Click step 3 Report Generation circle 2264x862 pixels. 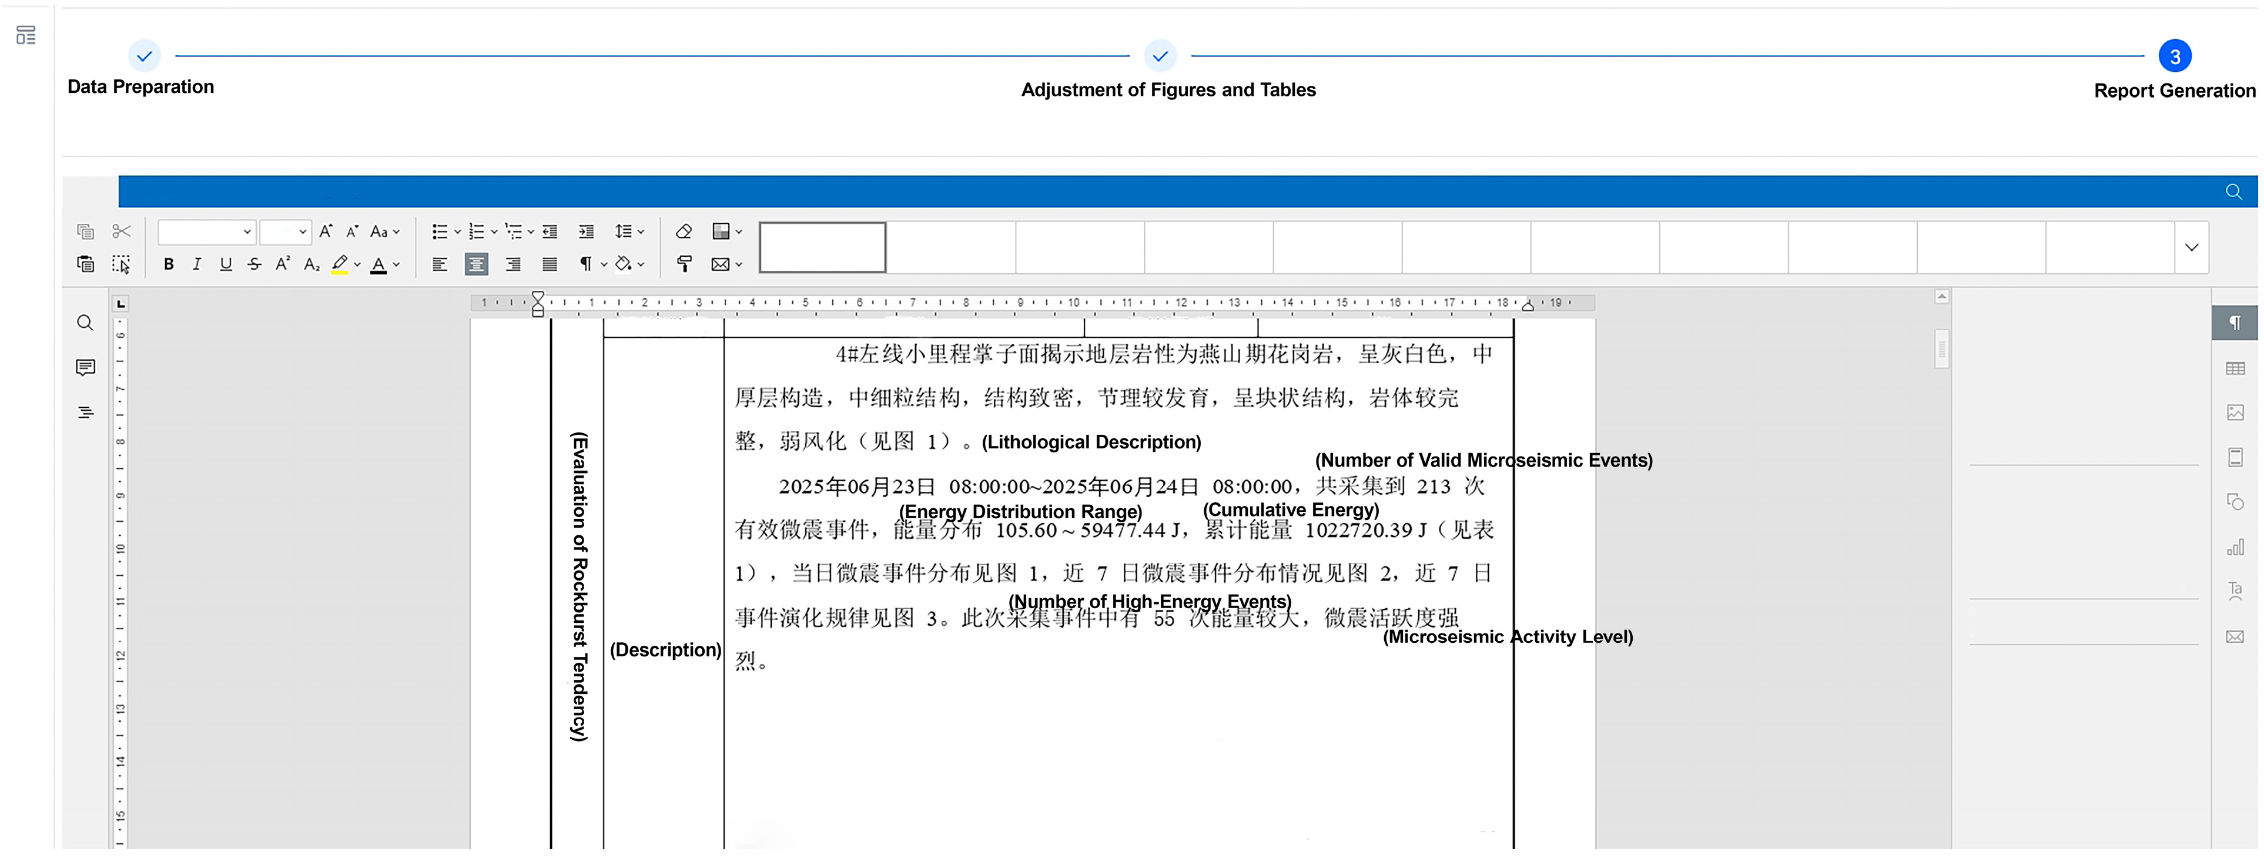(2174, 56)
